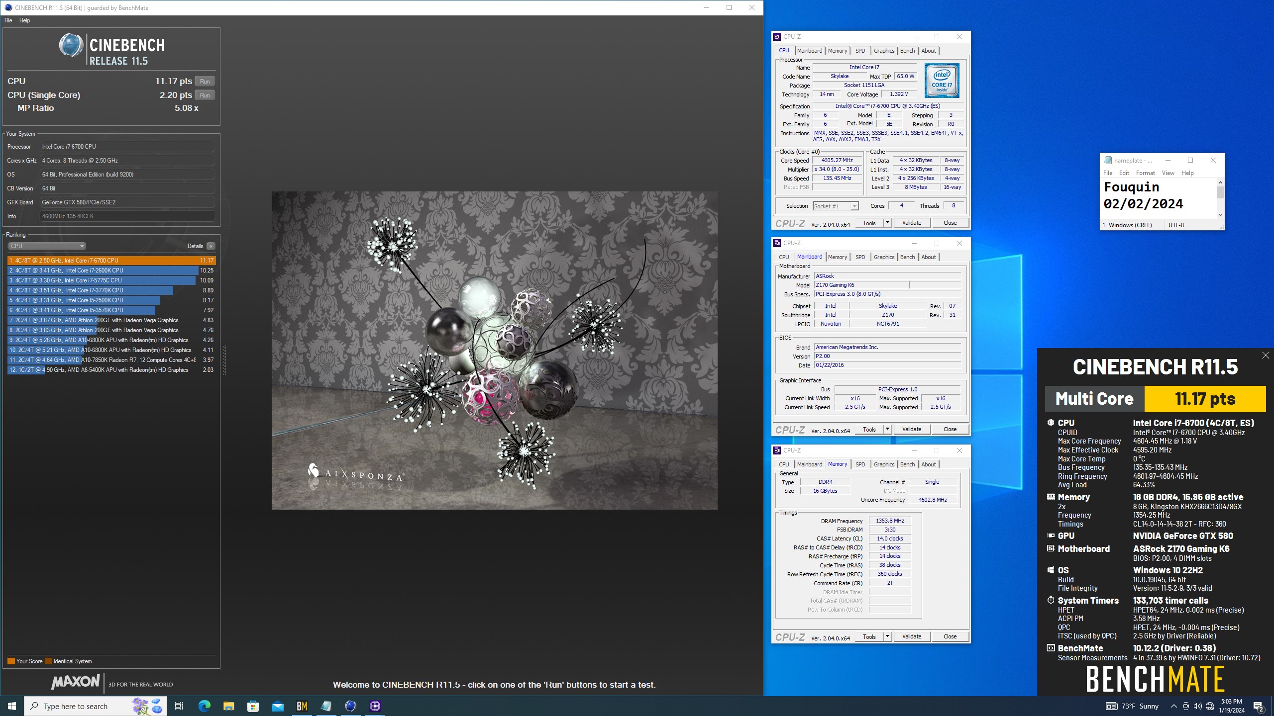1274x716 pixels.
Task: Expand Tools dropdown arrow in top CPU-Z window
Action: point(887,223)
